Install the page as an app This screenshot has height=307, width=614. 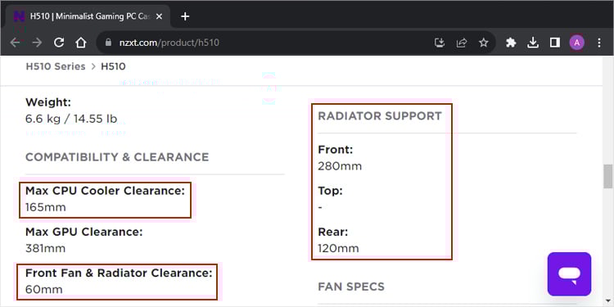(x=440, y=43)
